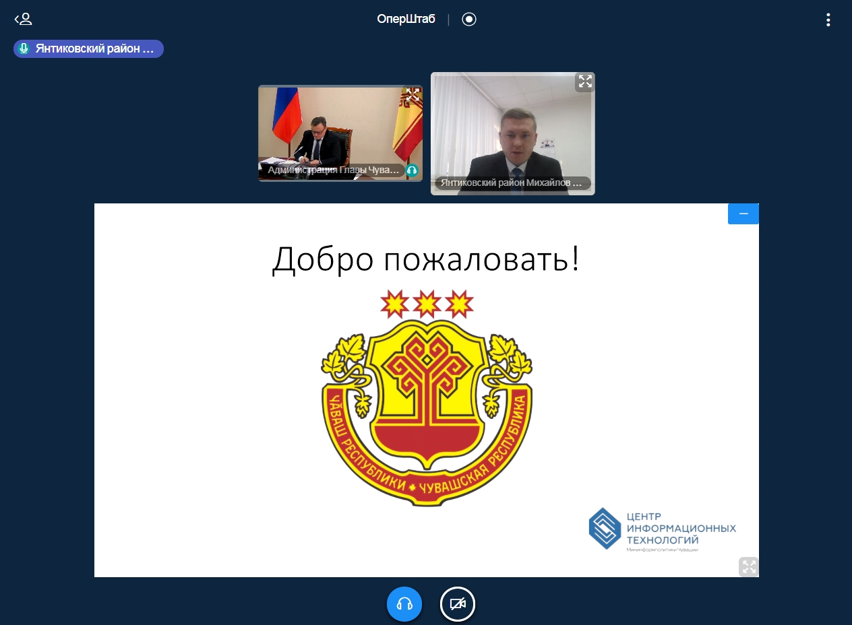Expand the presentation to fullscreen

point(749,566)
